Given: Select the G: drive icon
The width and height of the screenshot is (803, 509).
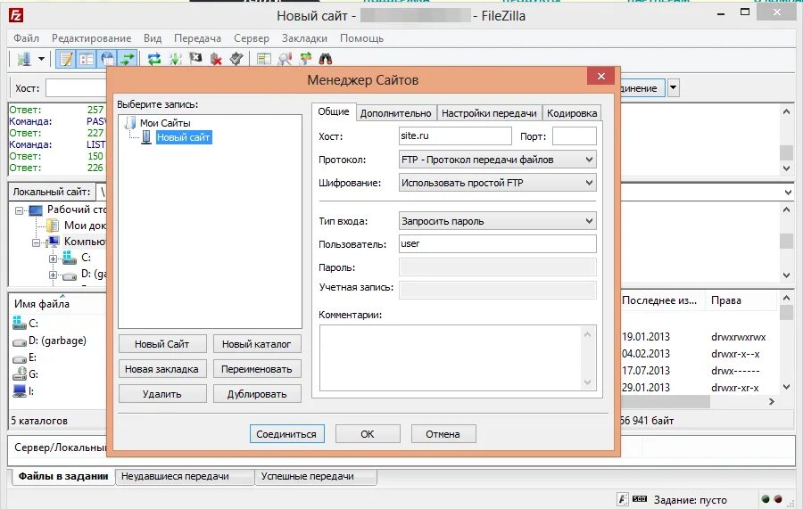Looking at the screenshot, I should point(20,374).
